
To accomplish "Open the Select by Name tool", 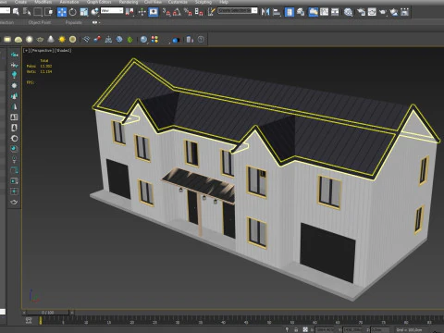I will 27,12.
